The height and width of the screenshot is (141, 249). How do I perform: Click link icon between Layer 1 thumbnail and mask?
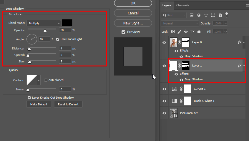click(x=180, y=65)
